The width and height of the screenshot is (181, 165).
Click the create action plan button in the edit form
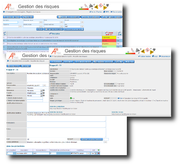[x=92, y=139]
